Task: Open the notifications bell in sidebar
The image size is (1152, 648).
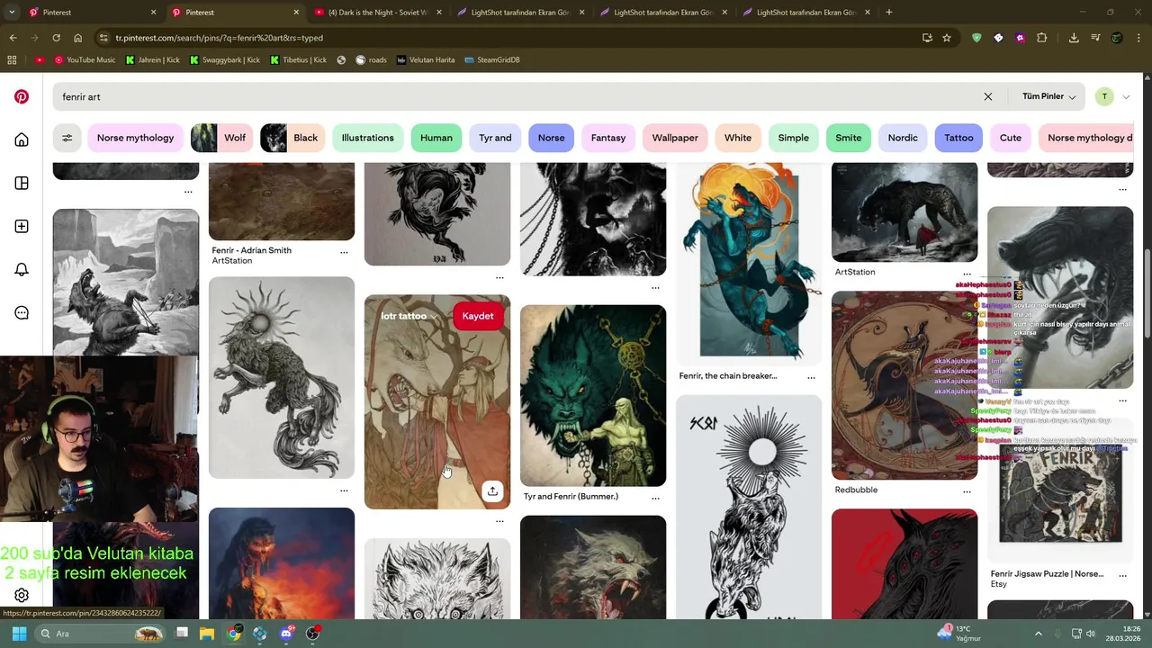Action: (x=22, y=269)
